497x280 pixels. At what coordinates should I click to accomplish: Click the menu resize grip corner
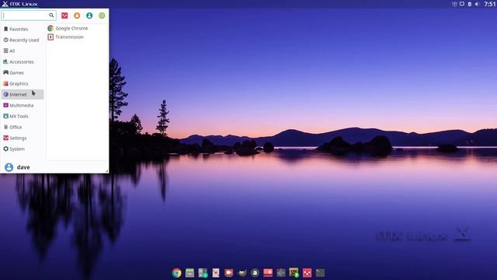click(107, 171)
